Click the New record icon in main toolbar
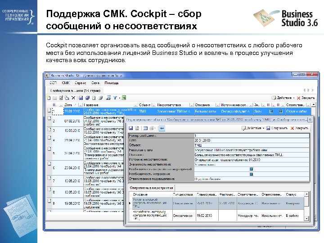The width and height of the screenshot is (324, 243). (x=49, y=98)
